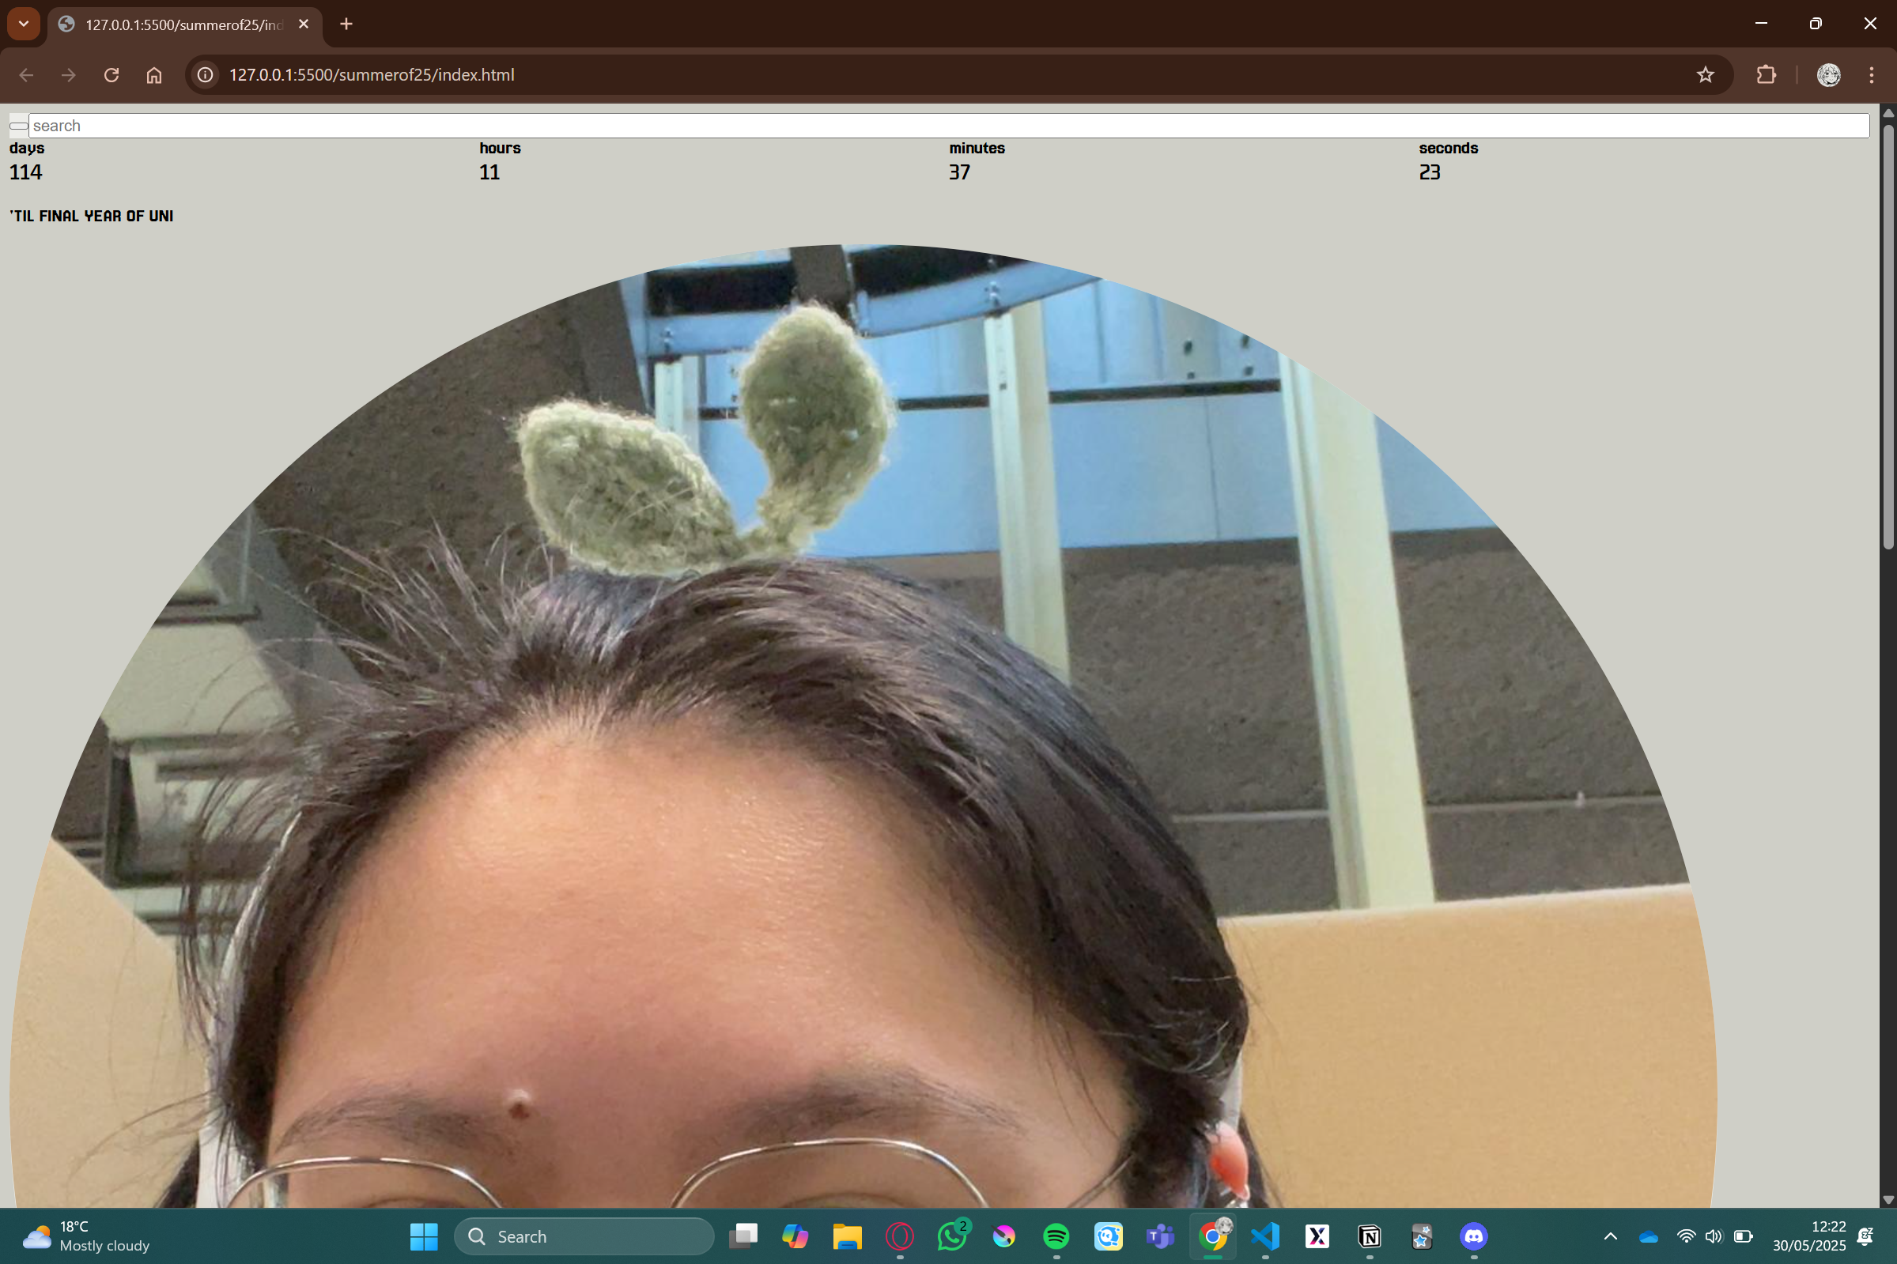Click the browser back arrow

click(x=26, y=75)
